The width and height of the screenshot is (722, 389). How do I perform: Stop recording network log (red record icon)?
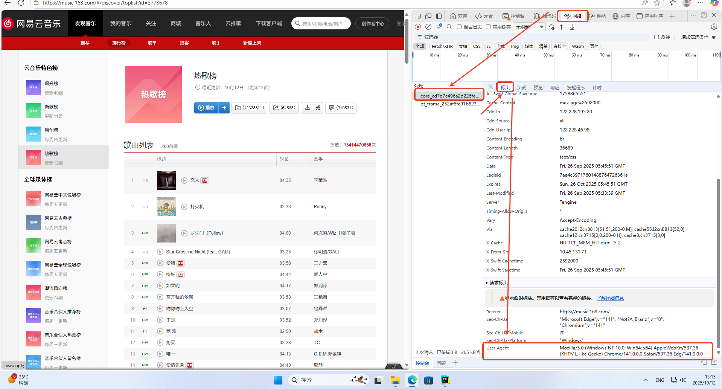click(418, 27)
